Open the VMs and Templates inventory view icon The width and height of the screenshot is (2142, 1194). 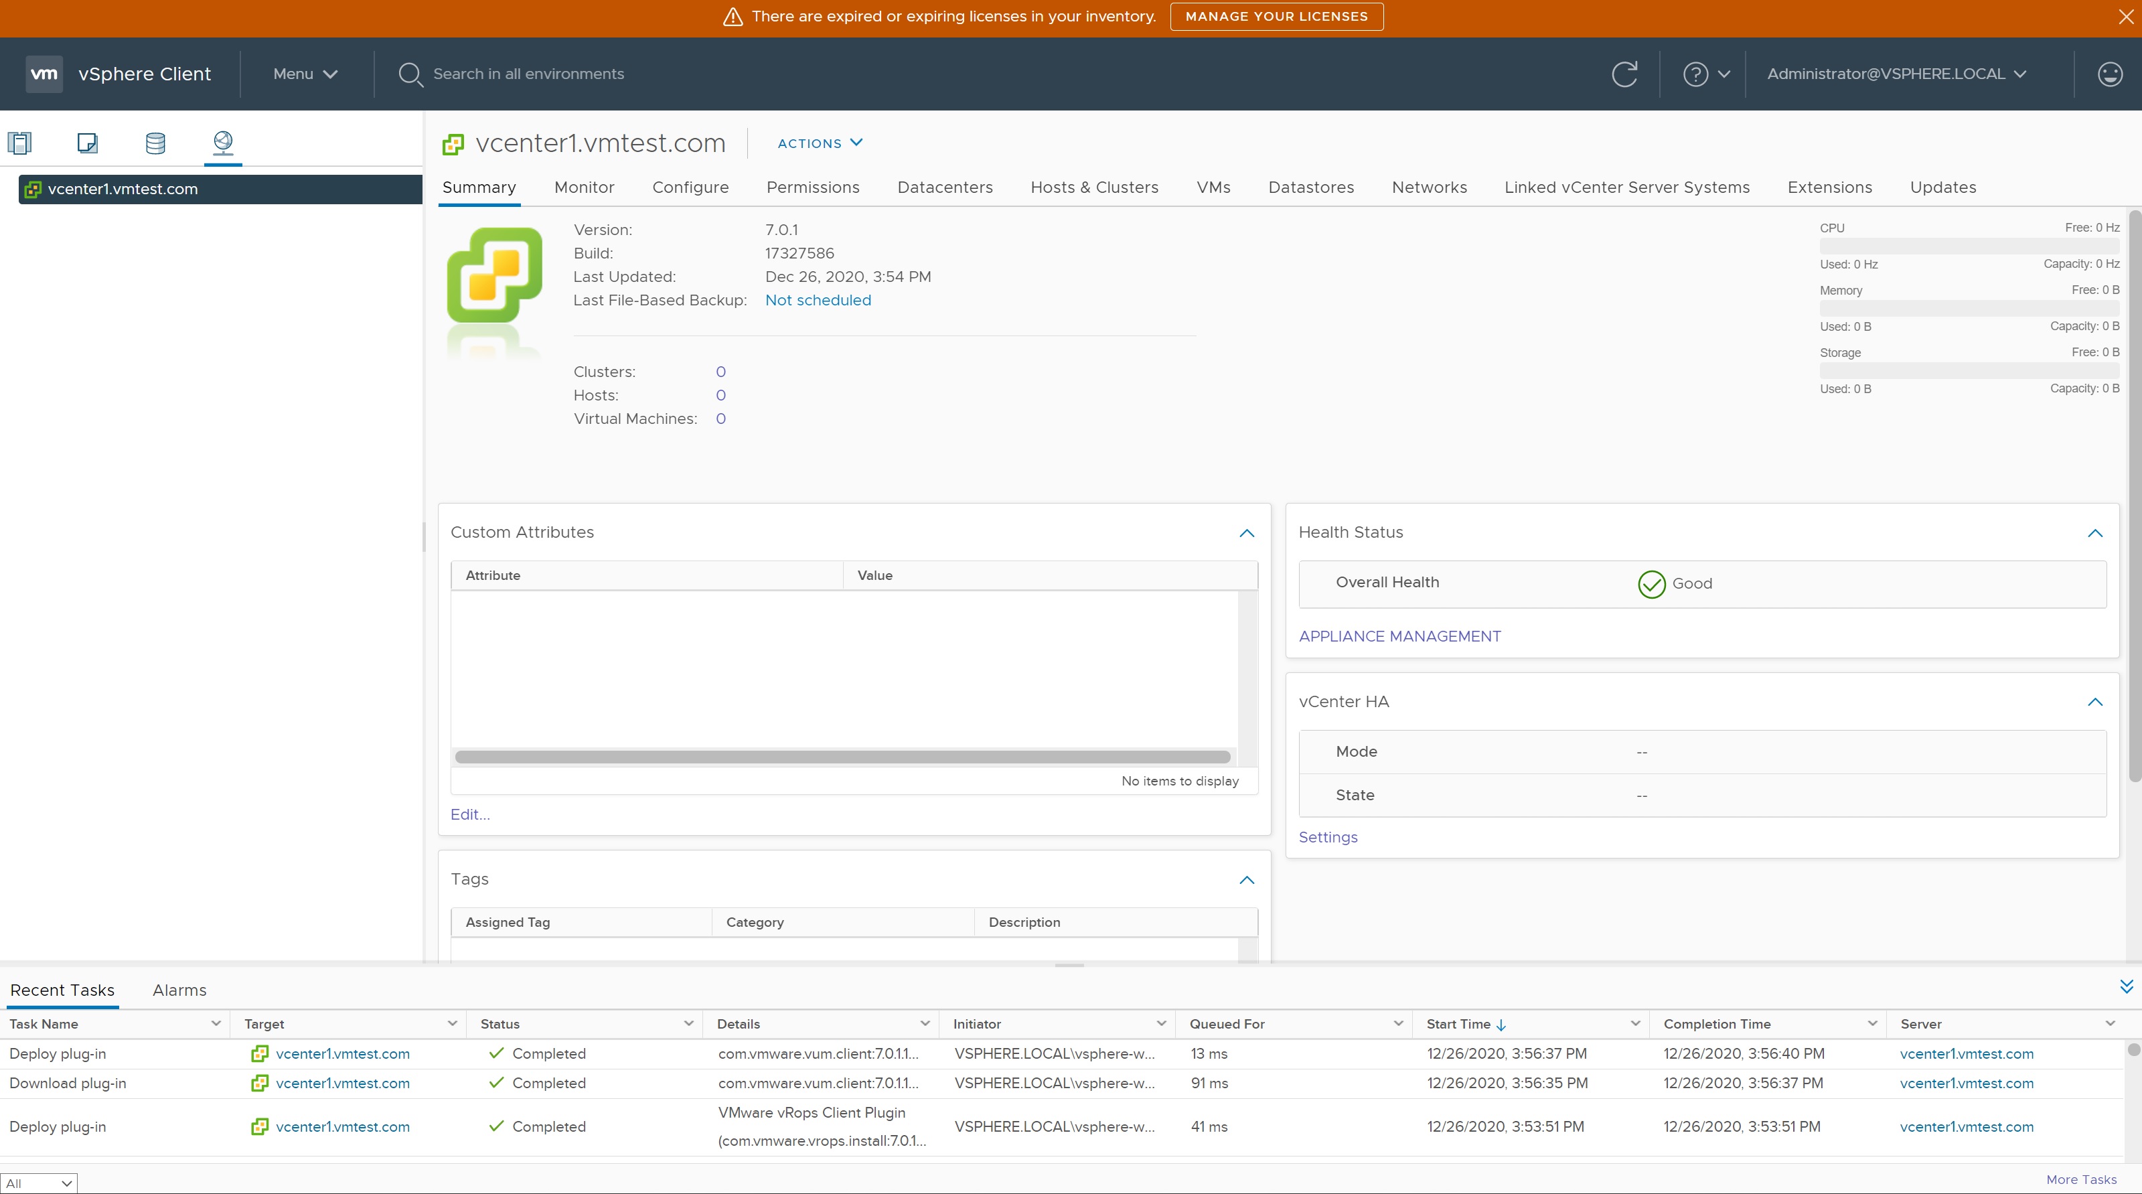[87, 143]
